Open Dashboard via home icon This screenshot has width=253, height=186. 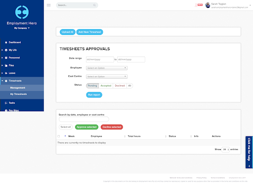click(x=6, y=42)
